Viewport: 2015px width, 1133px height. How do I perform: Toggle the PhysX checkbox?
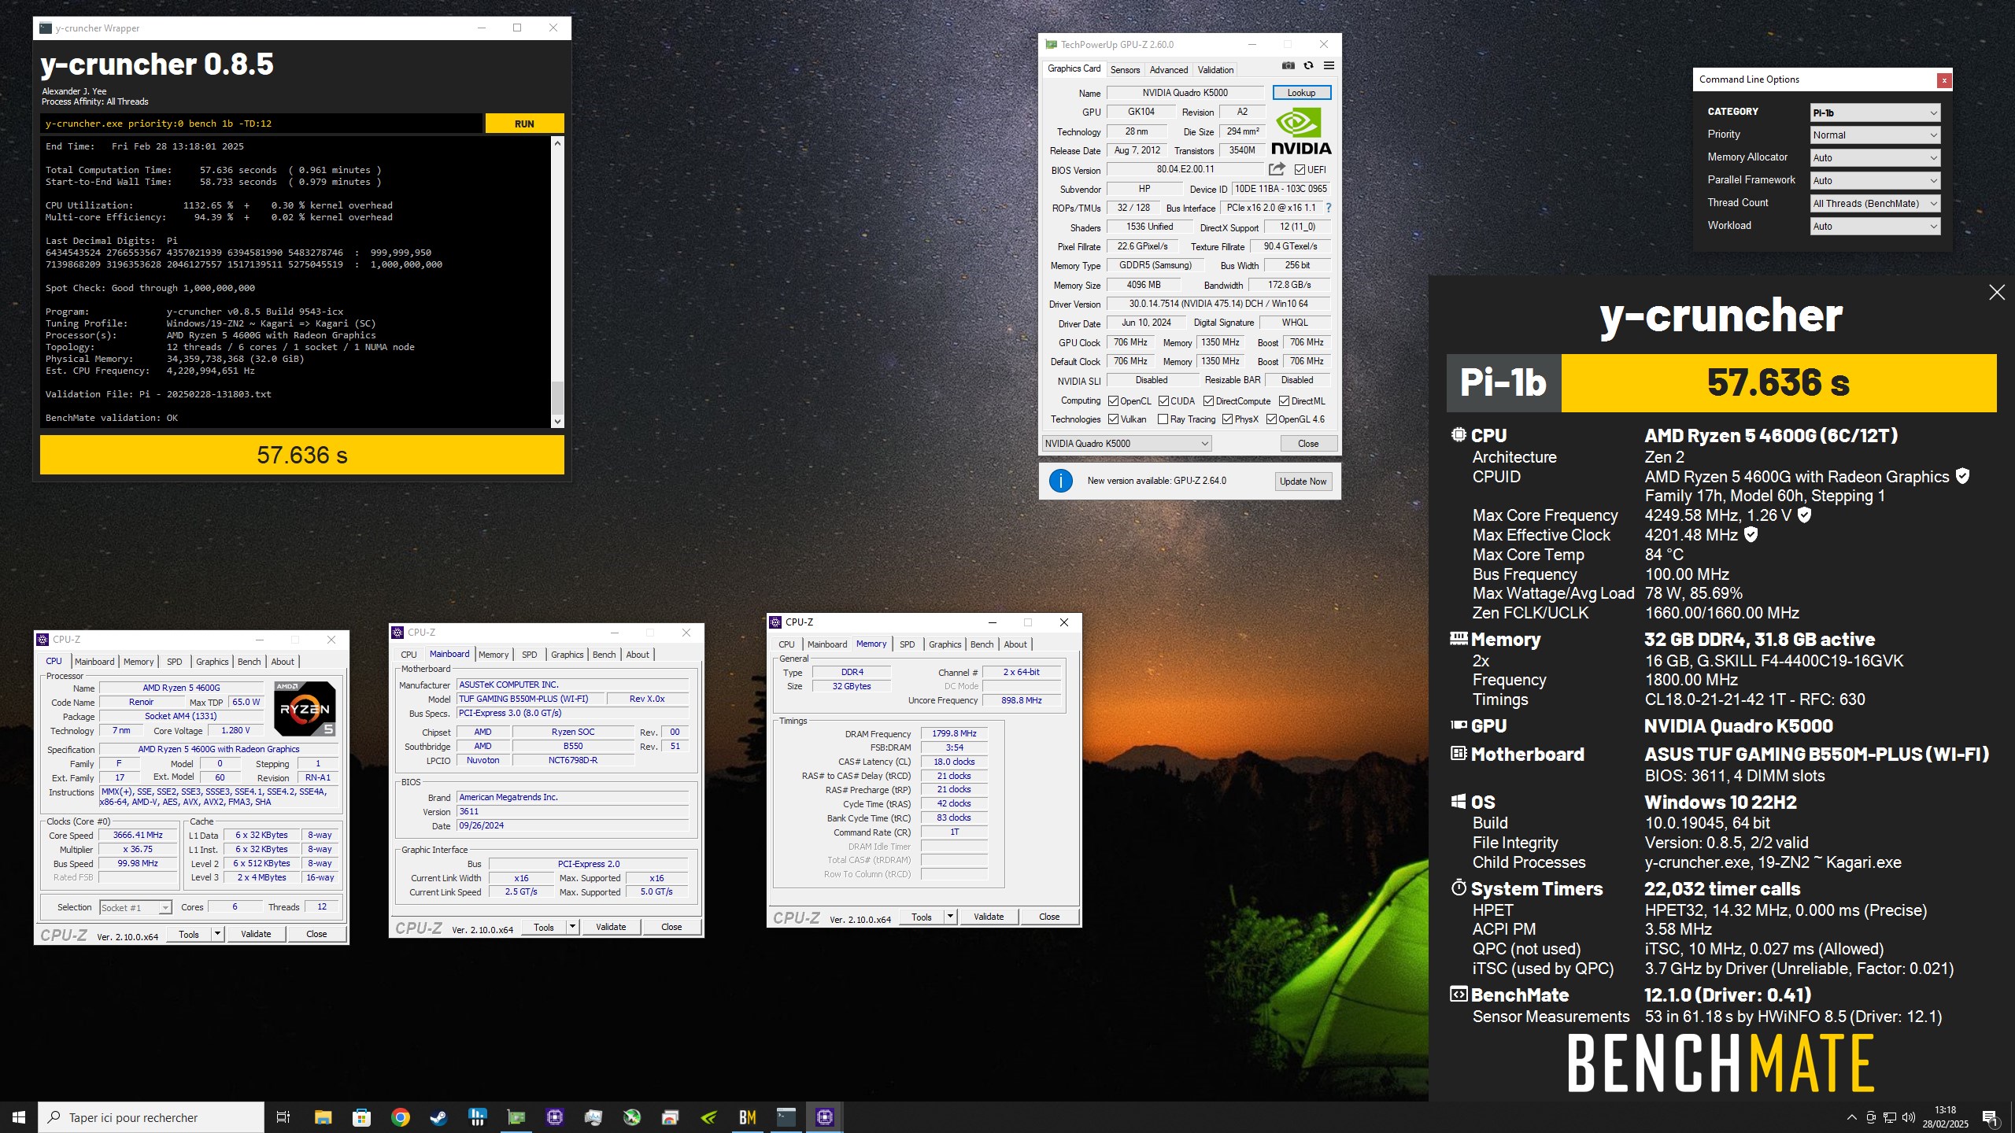[x=1227, y=419]
